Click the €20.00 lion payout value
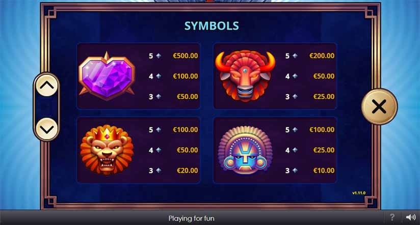Screen dimensions: 420x225 pos(187,171)
